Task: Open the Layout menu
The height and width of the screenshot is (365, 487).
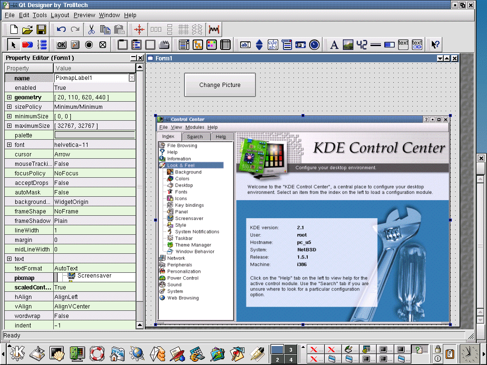Action: tap(60, 15)
